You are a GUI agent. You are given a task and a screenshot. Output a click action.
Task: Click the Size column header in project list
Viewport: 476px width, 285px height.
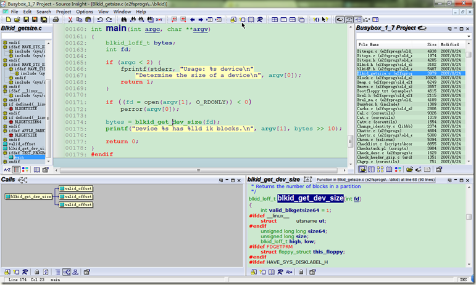(432, 45)
